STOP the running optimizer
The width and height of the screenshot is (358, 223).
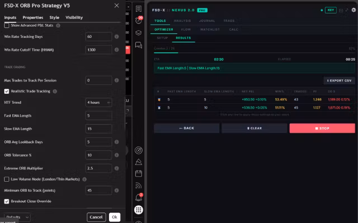(x=322, y=128)
